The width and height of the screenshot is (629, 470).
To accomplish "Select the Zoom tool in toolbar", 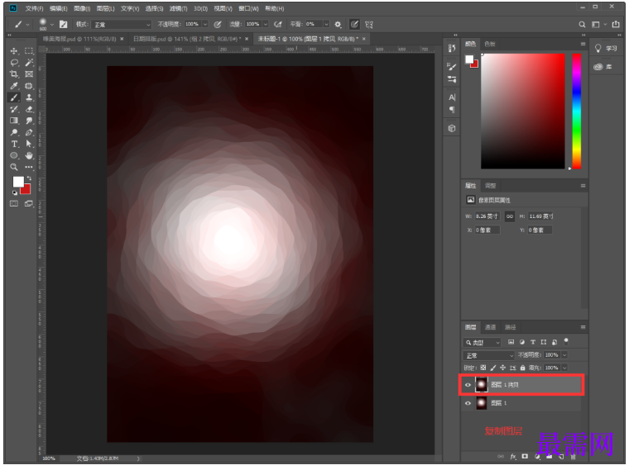I will pyautogui.click(x=14, y=167).
